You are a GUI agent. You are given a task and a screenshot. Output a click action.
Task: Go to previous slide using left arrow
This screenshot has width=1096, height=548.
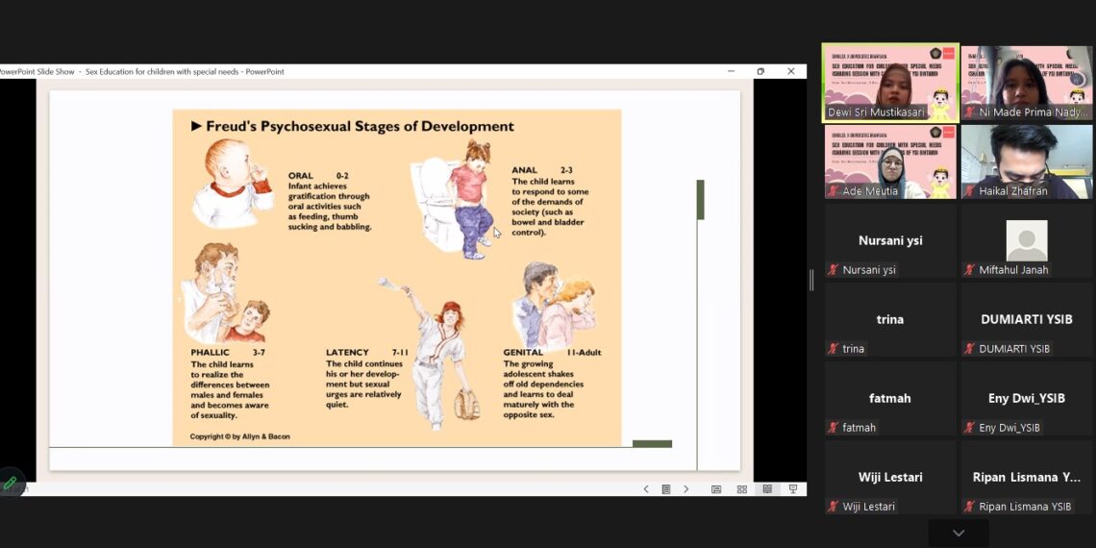pyautogui.click(x=646, y=489)
